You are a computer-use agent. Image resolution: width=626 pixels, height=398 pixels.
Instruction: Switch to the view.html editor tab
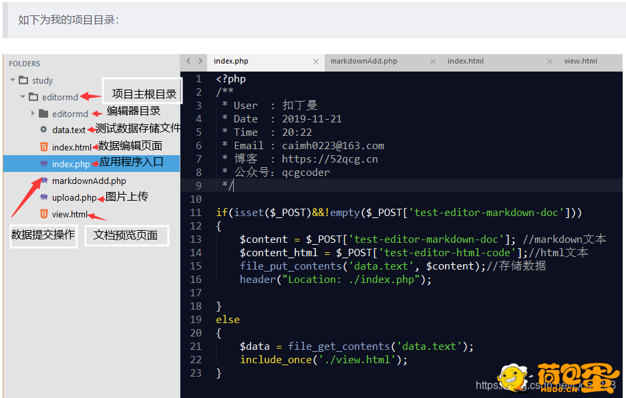pos(581,61)
